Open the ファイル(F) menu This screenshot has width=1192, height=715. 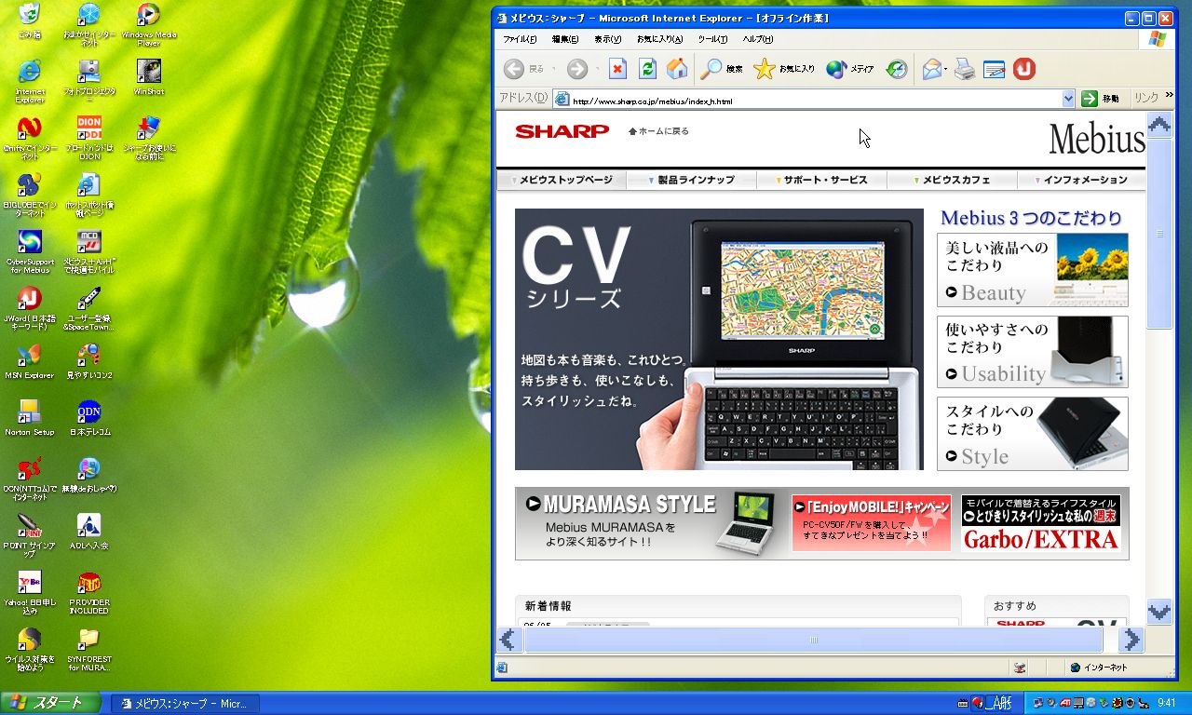coord(520,39)
